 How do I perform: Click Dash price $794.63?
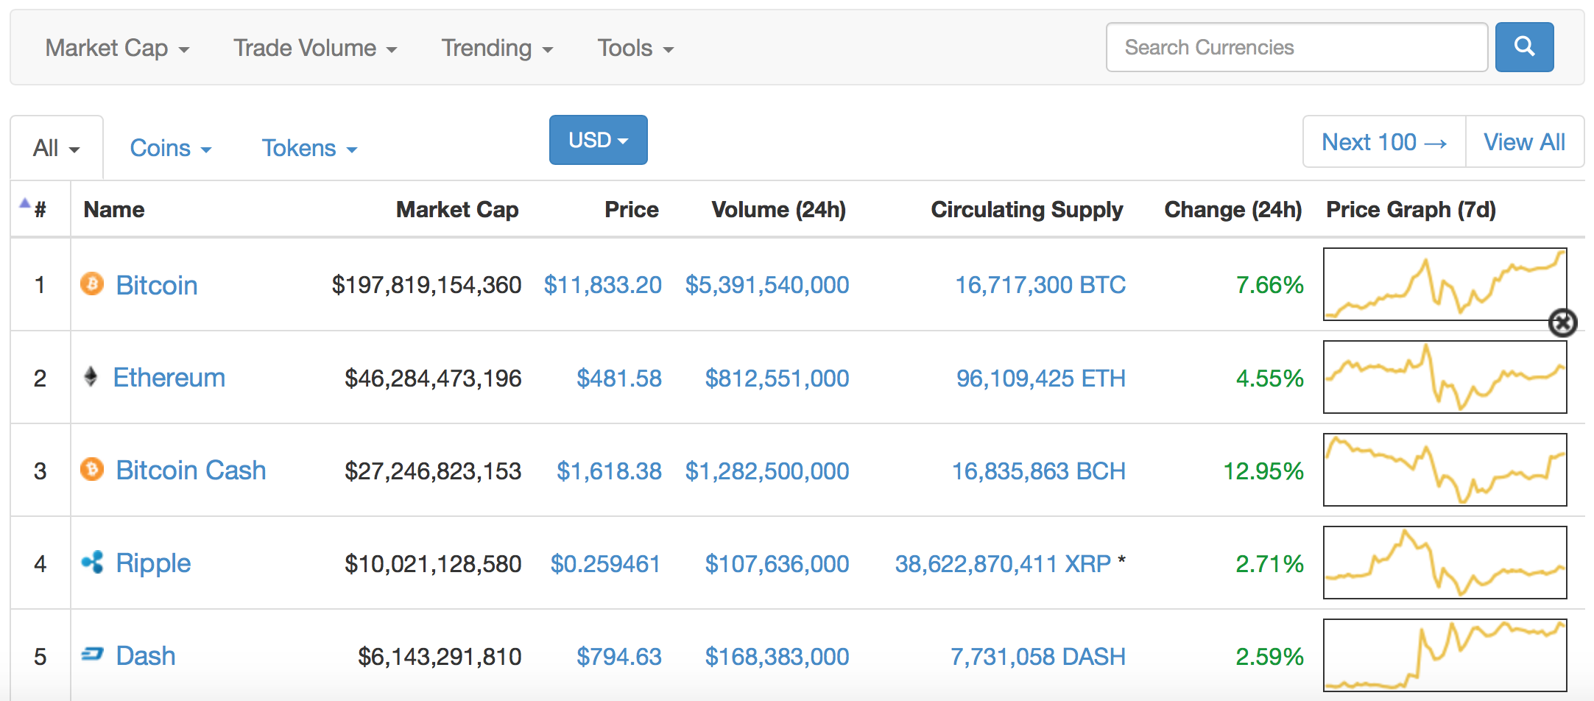pyautogui.click(x=618, y=657)
